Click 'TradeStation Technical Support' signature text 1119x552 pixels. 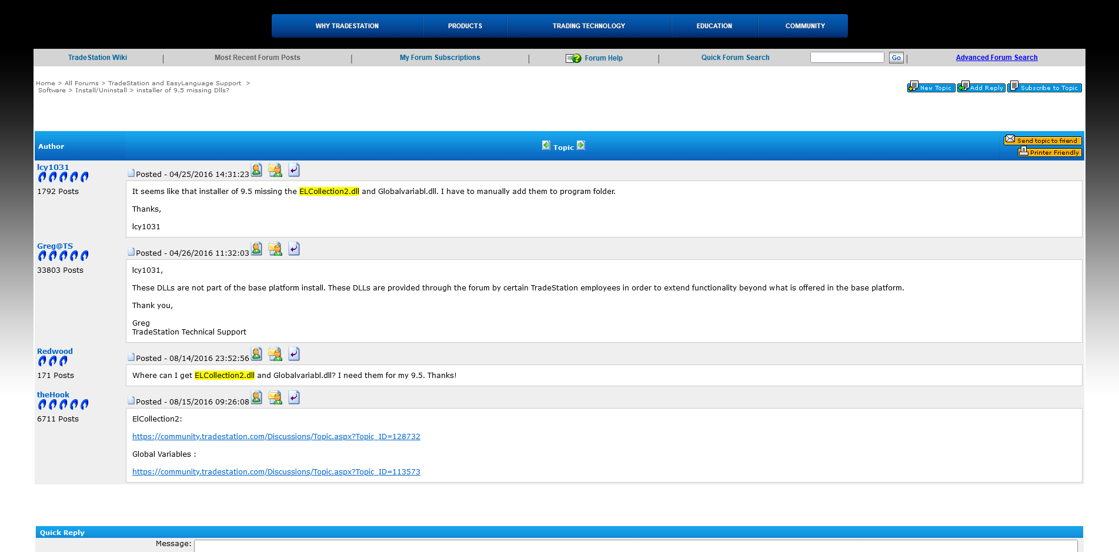coord(189,332)
